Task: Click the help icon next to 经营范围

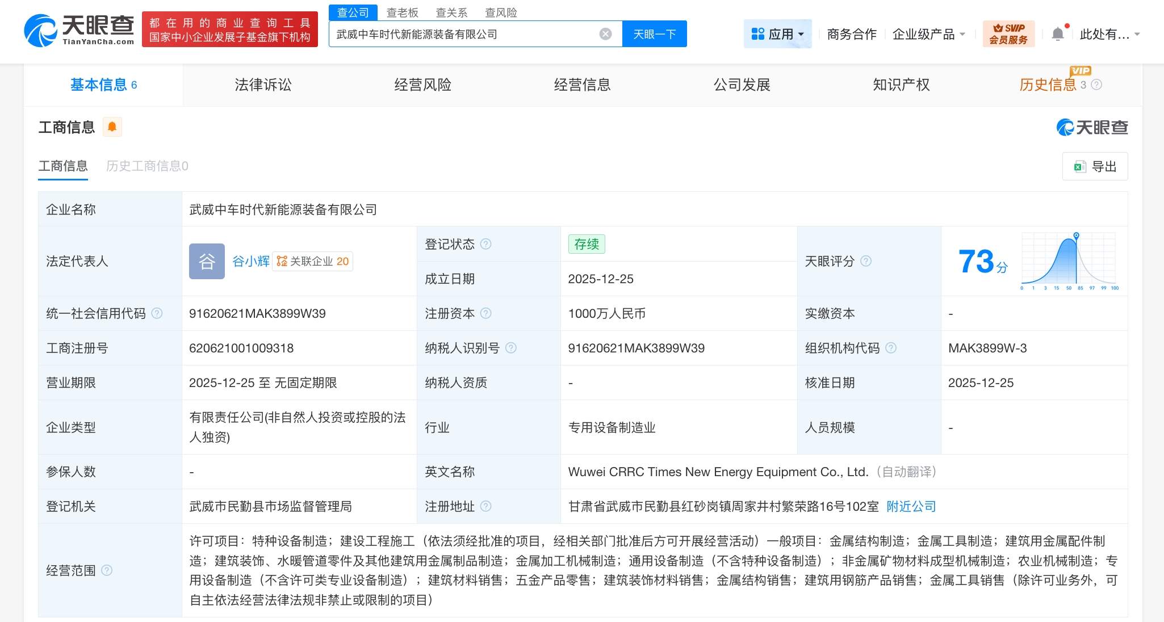Action: [x=107, y=571]
